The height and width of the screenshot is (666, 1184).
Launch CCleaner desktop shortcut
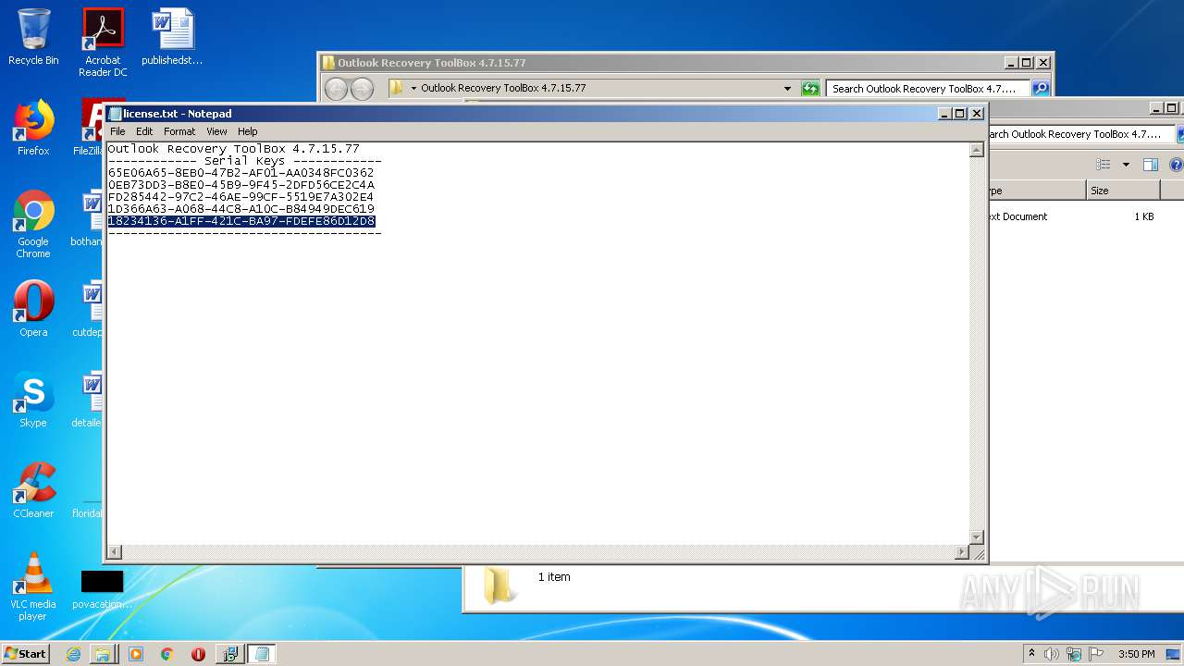point(33,490)
